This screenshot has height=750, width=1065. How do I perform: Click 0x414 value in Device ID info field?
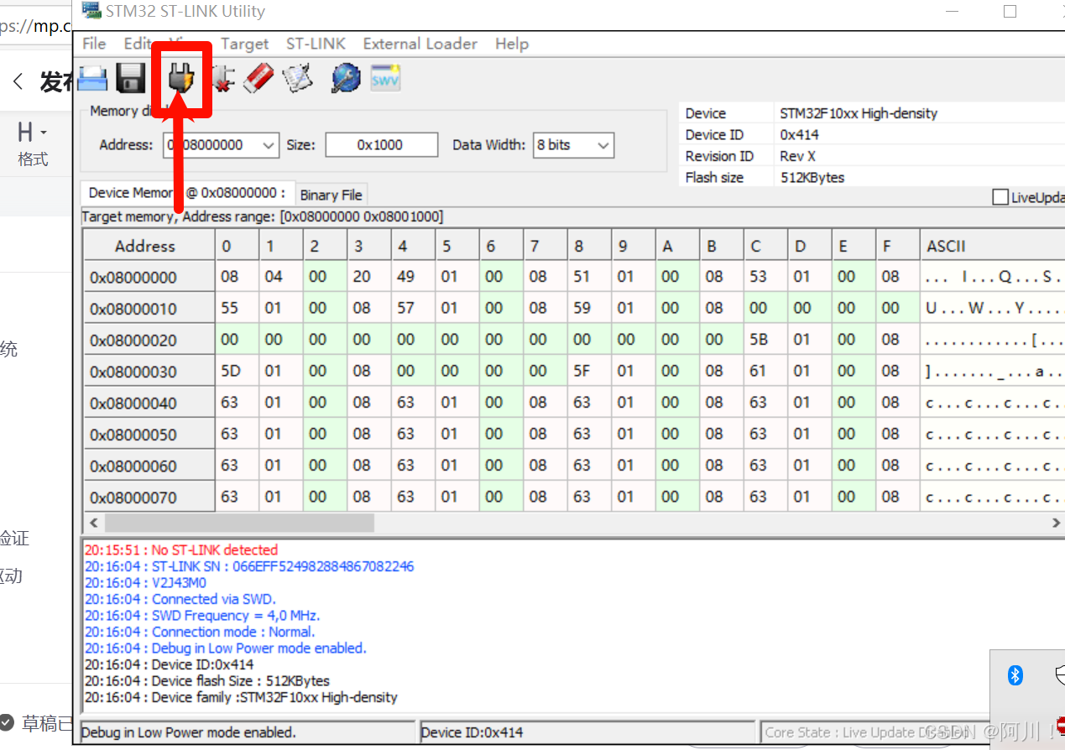tap(799, 135)
